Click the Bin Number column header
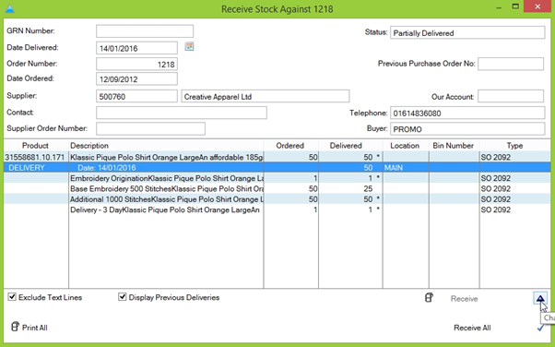This screenshot has width=555, height=347. point(454,146)
